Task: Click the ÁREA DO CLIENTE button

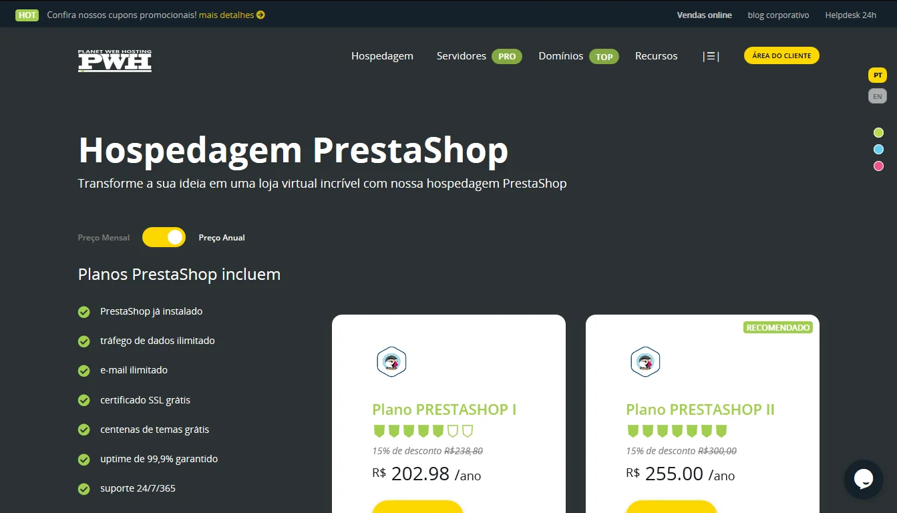Action: [781, 55]
